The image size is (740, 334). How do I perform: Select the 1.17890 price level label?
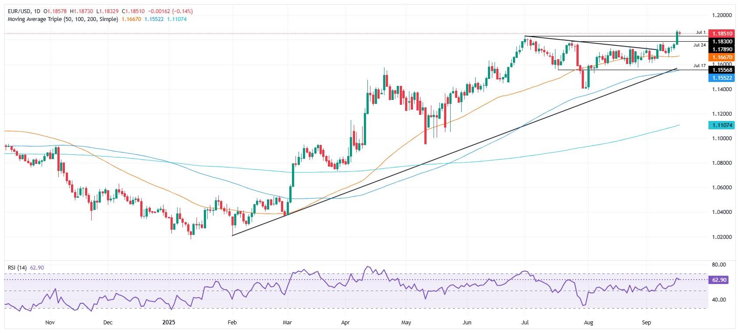721,49
